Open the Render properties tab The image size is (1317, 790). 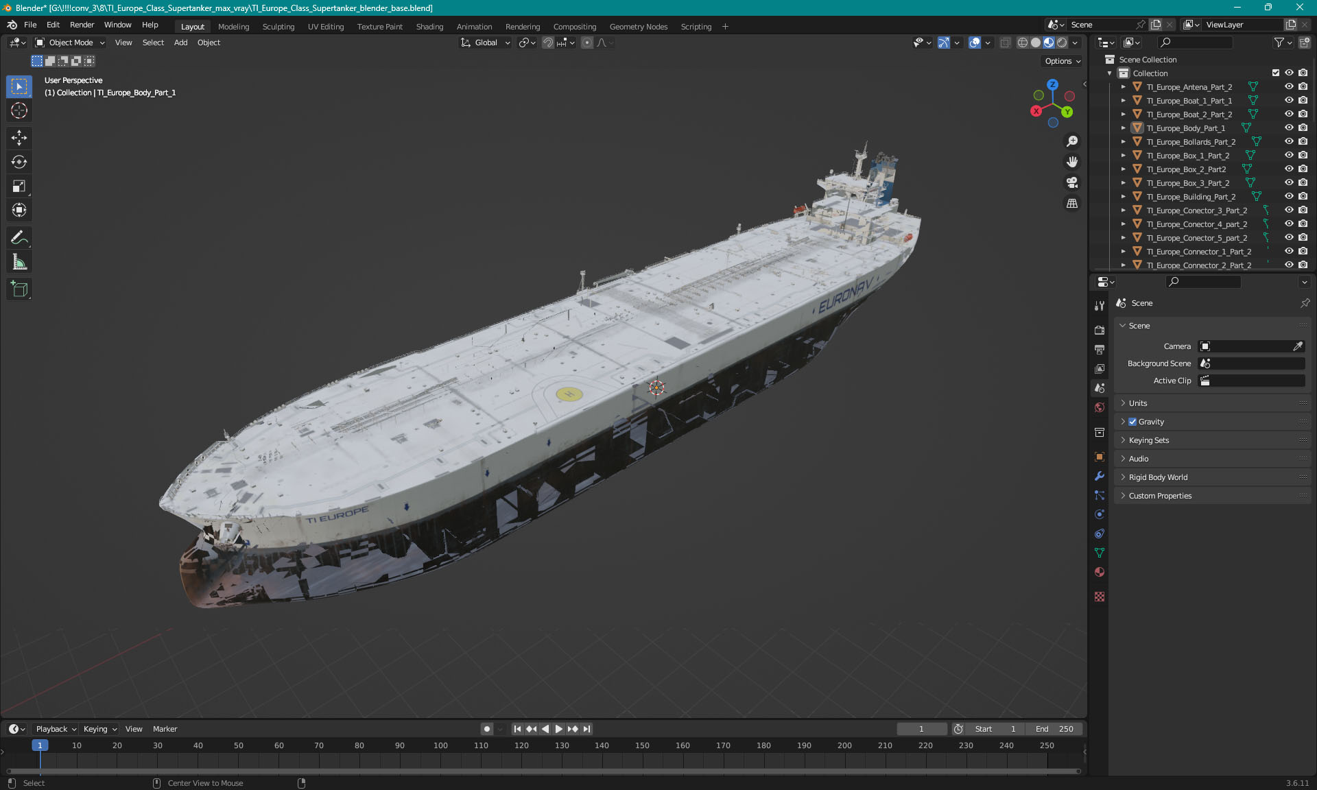1100,331
